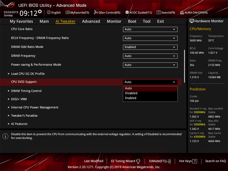228x171 pixels.
Task: Toggle AURA ON/OFF(F4)
Action: click(x=194, y=12)
